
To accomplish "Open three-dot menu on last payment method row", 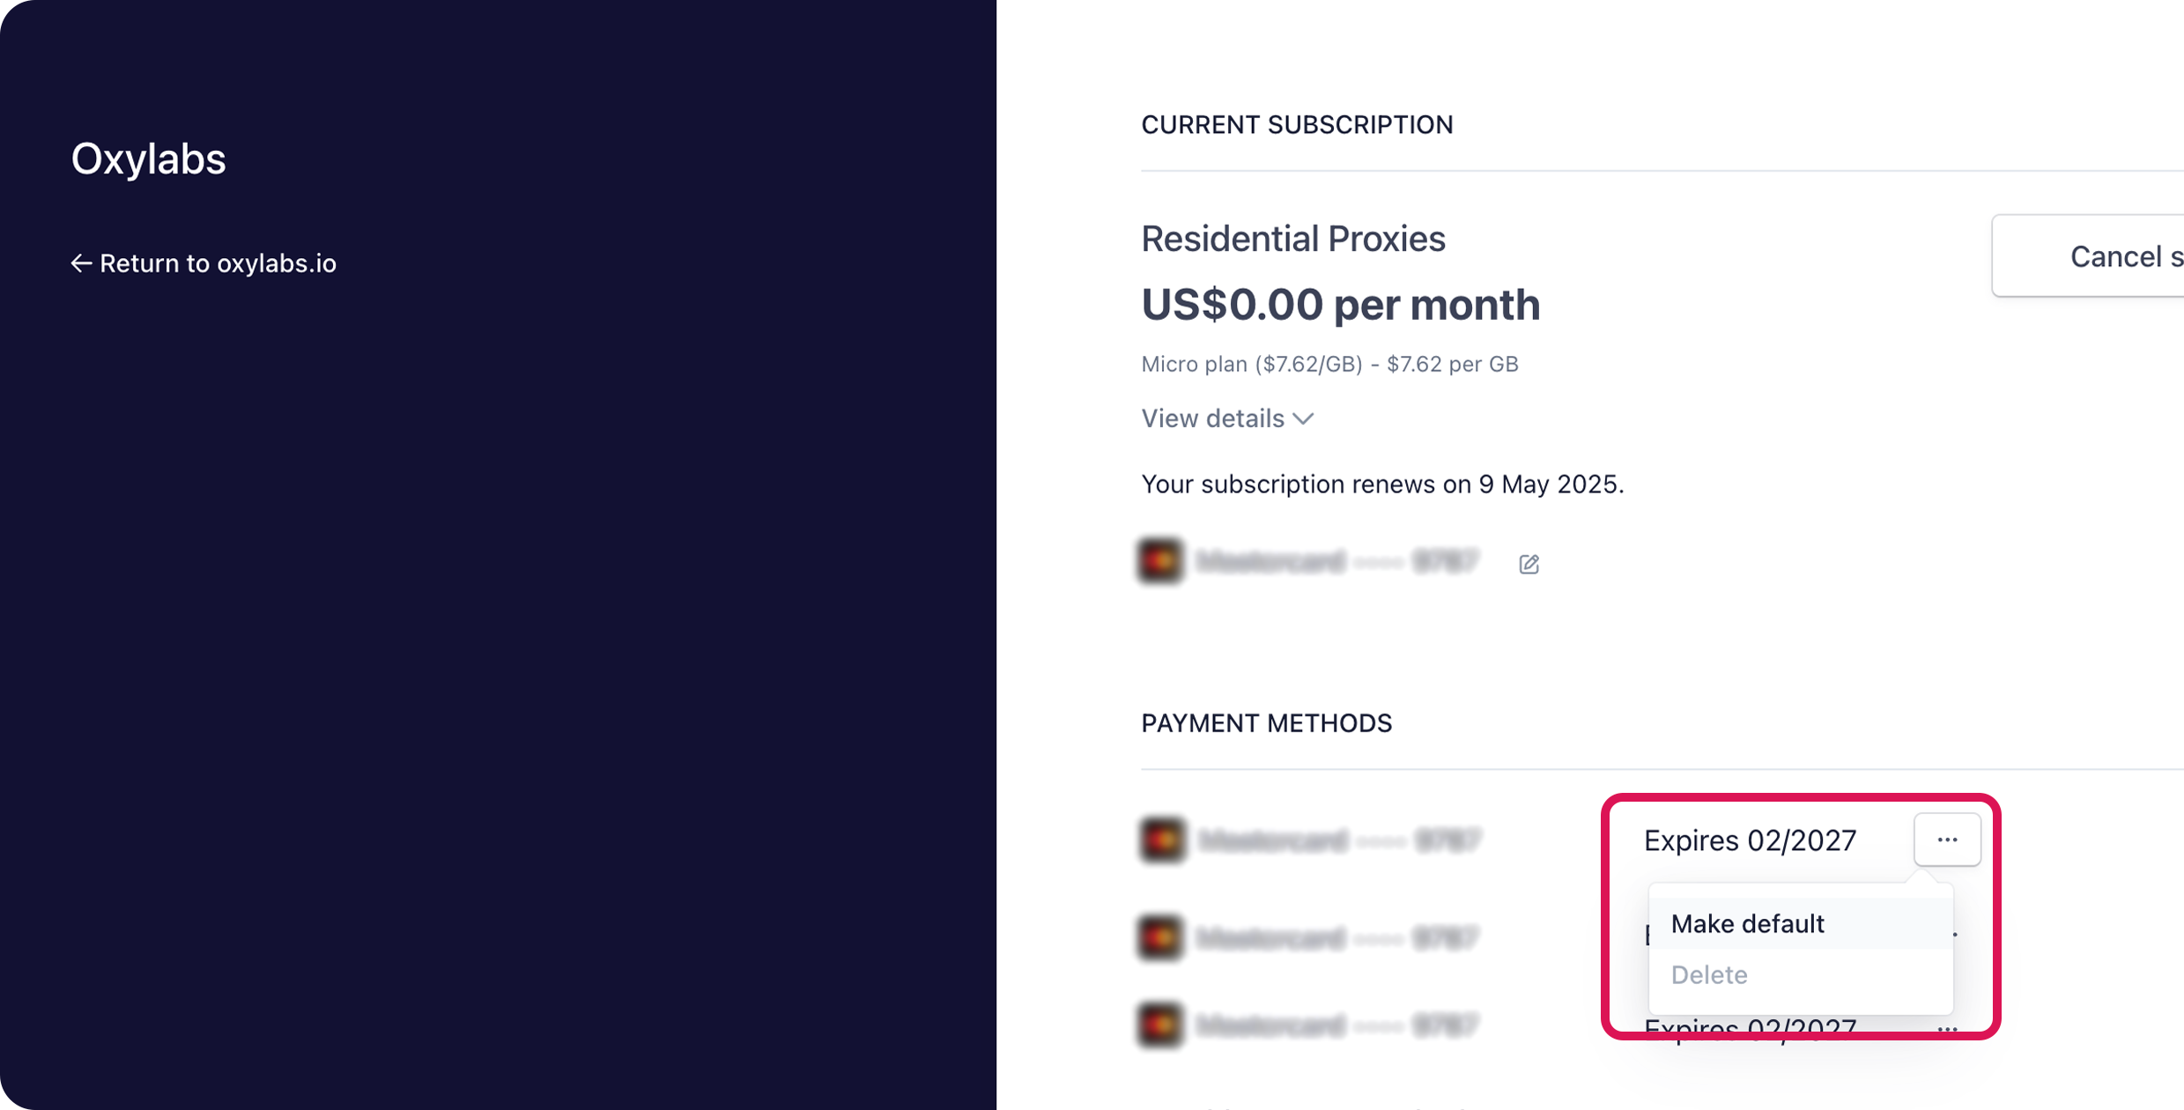I will coord(1947,1029).
